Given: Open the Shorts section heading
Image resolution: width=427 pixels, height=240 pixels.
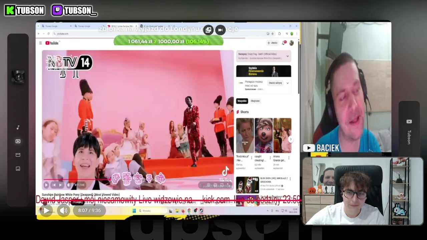Looking at the screenshot, I should 243,112.
